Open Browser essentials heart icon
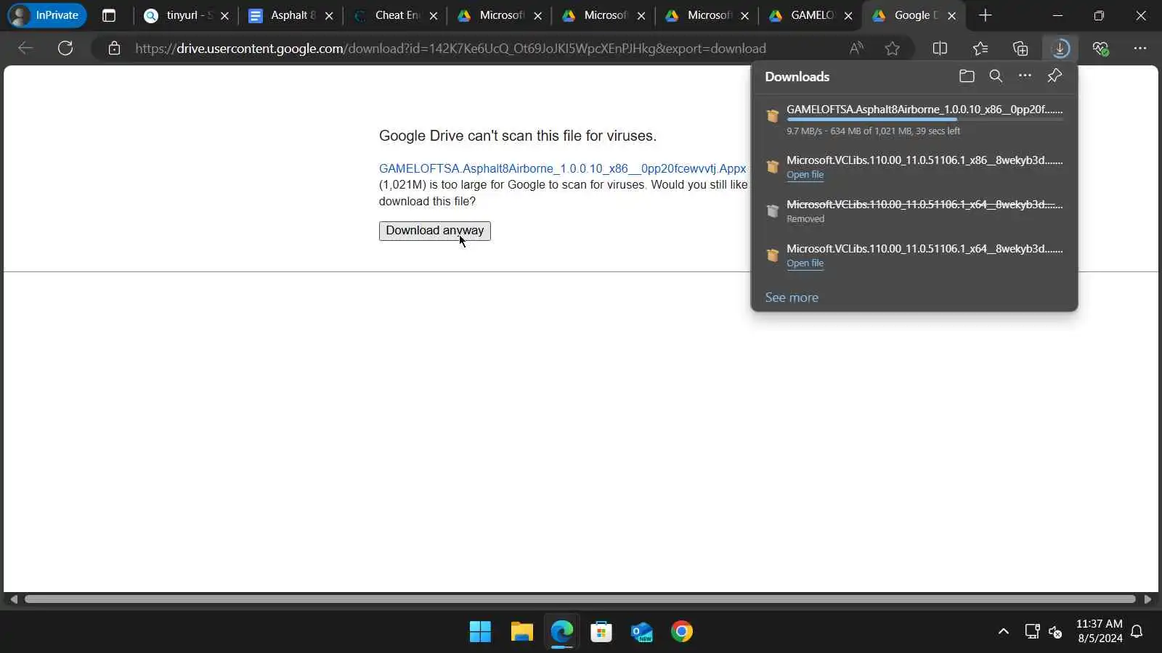The width and height of the screenshot is (1162, 653). pyautogui.click(x=1100, y=49)
